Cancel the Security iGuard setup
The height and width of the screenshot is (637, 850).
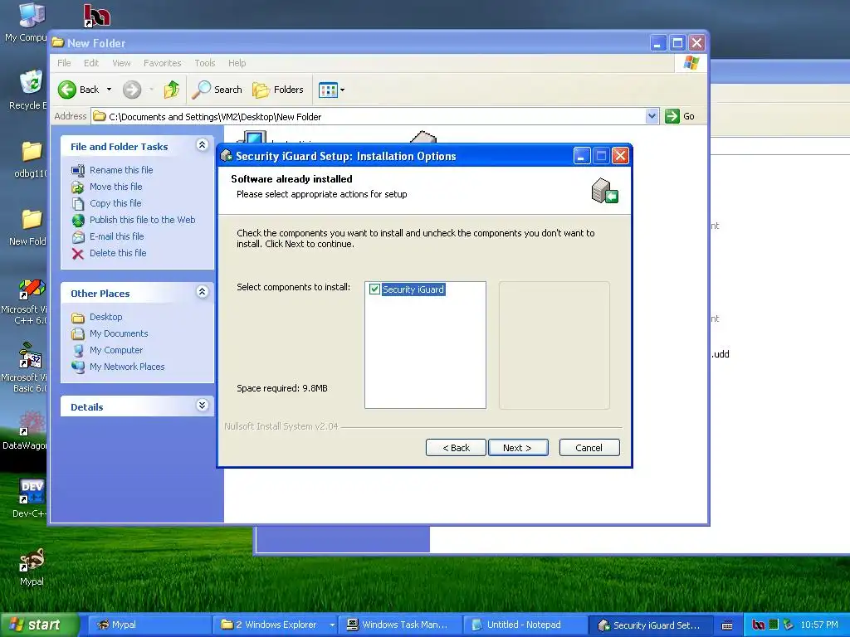[x=589, y=447]
